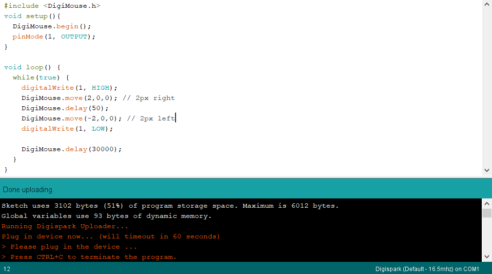Click the pinMode(1, OUTPUT) line

[x=54, y=37]
